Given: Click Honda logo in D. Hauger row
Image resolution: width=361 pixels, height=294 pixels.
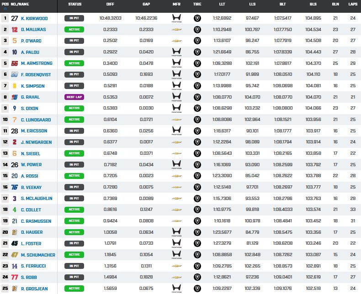Looking at the screenshot, I should tap(176, 232).
